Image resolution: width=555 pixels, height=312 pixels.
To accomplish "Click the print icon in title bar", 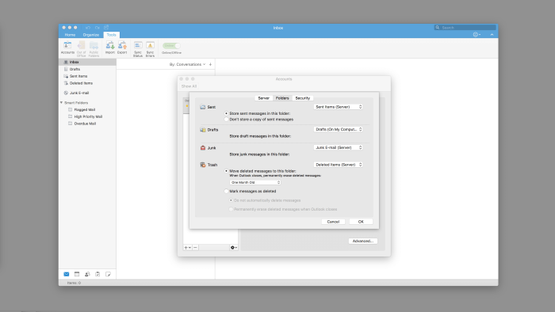I will pos(106,28).
